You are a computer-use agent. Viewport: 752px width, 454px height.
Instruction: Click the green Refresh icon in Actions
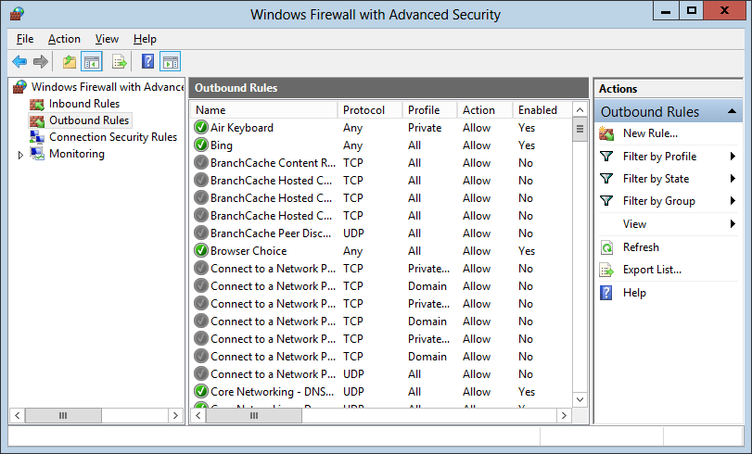(x=606, y=247)
